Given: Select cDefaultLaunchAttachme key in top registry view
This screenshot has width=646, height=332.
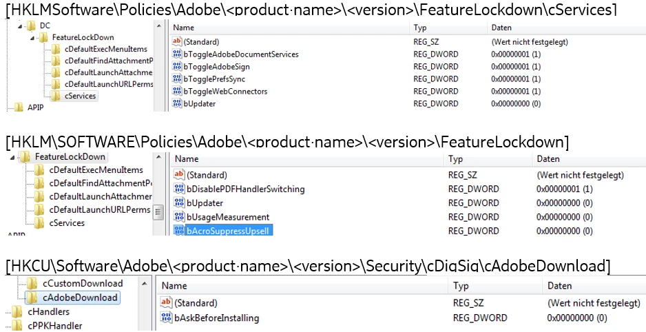Looking at the screenshot, I should click(108, 72).
